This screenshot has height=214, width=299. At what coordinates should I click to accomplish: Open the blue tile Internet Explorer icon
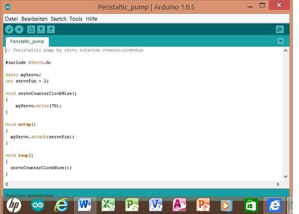[x=274, y=205]
